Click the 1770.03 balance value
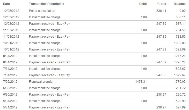Image resolution: width=189 pixels, height=110 pixels. pyautogui.click(x=180, y=82)
